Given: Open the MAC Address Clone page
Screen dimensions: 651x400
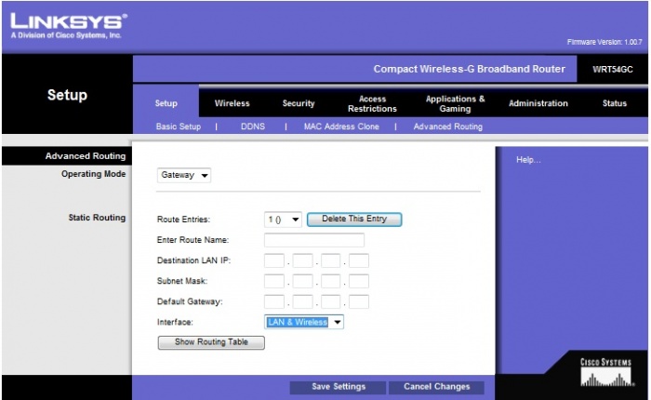Looking at the screenshot, I should tap(341, 127).
